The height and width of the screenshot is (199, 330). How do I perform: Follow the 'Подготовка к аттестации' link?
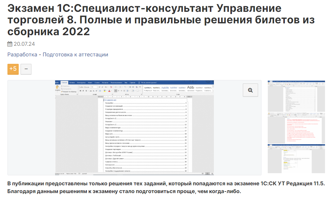75,54
